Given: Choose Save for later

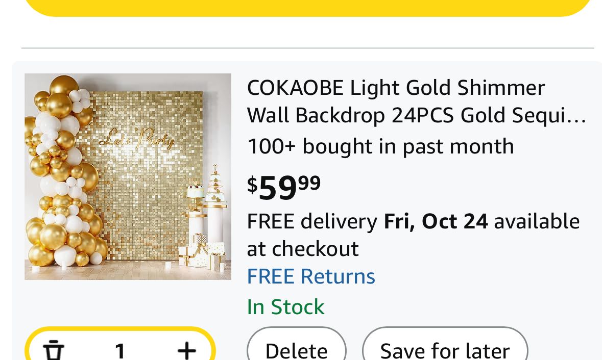Looking at the screenshot, I should [445, 350].
